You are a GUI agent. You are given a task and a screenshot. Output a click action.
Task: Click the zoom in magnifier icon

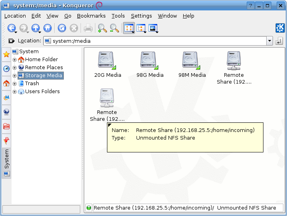(x=102, y=28)
